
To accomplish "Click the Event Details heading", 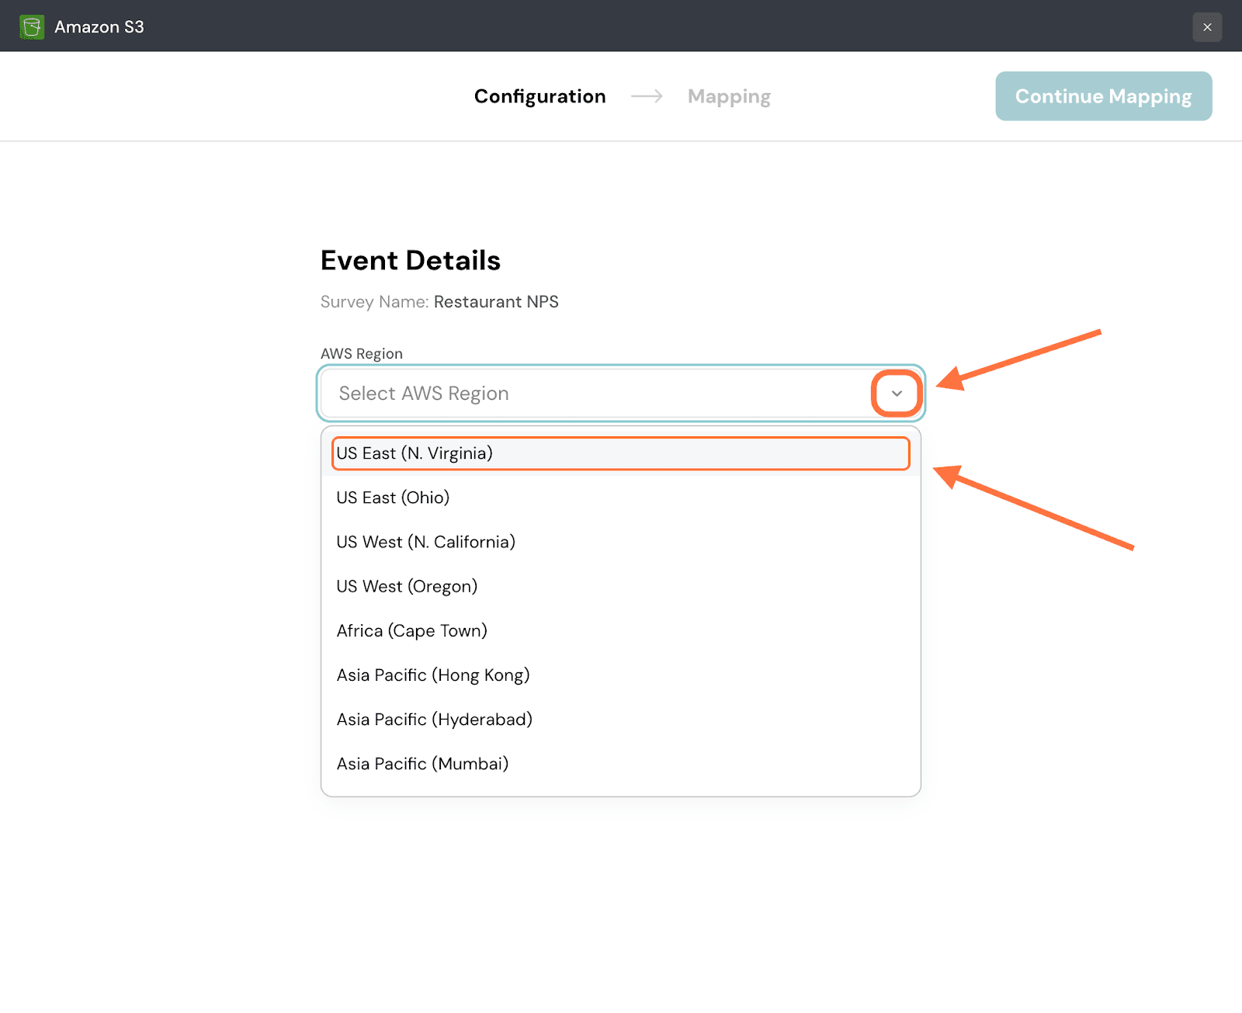I will click(410, 261).
